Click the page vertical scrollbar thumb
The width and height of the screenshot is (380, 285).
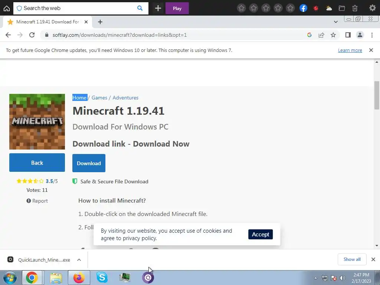pyautogui.click(x=377, y=95)
